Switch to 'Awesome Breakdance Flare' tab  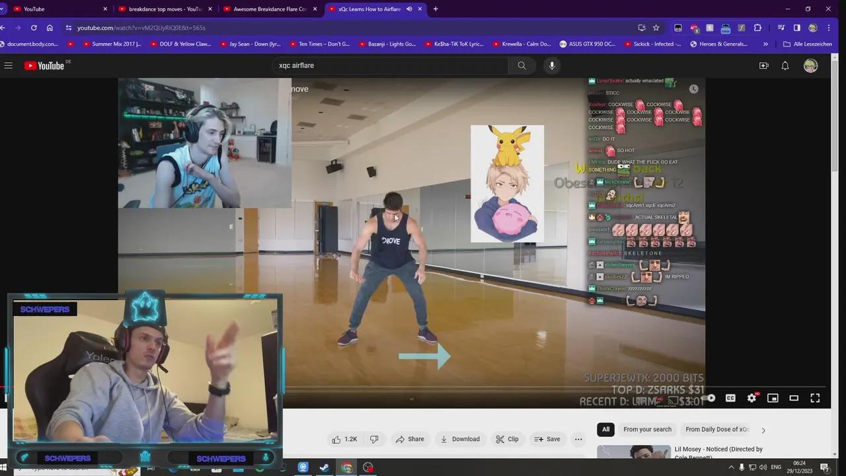(x=269, y=9)
